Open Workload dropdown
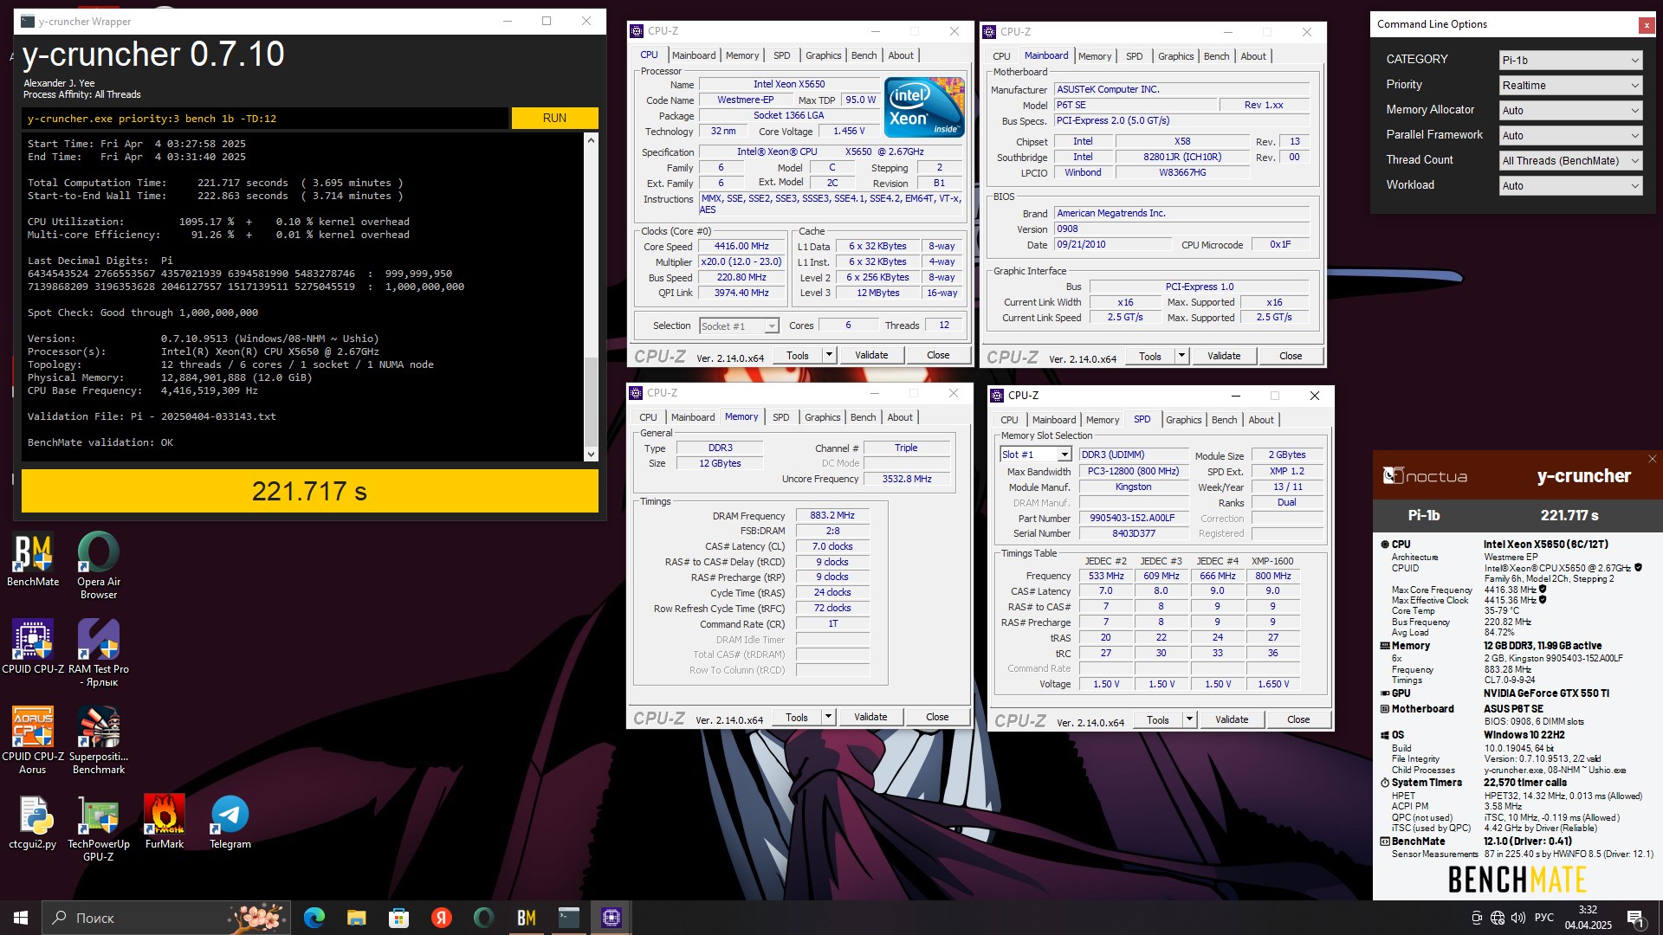This screenshot has width=1663, height=935. click(1570, 185)
